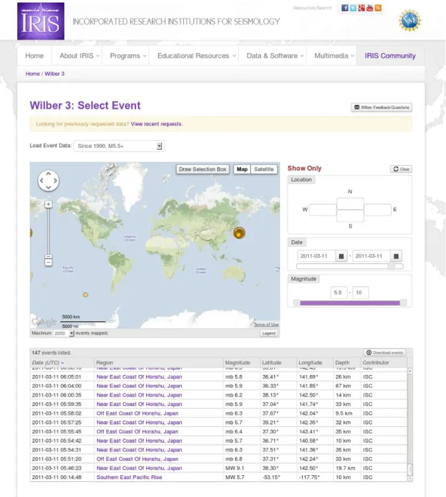Viewport: 446px width, 497px height.
Task: Click the map zoom slider handle
Action: pos(48,257)
